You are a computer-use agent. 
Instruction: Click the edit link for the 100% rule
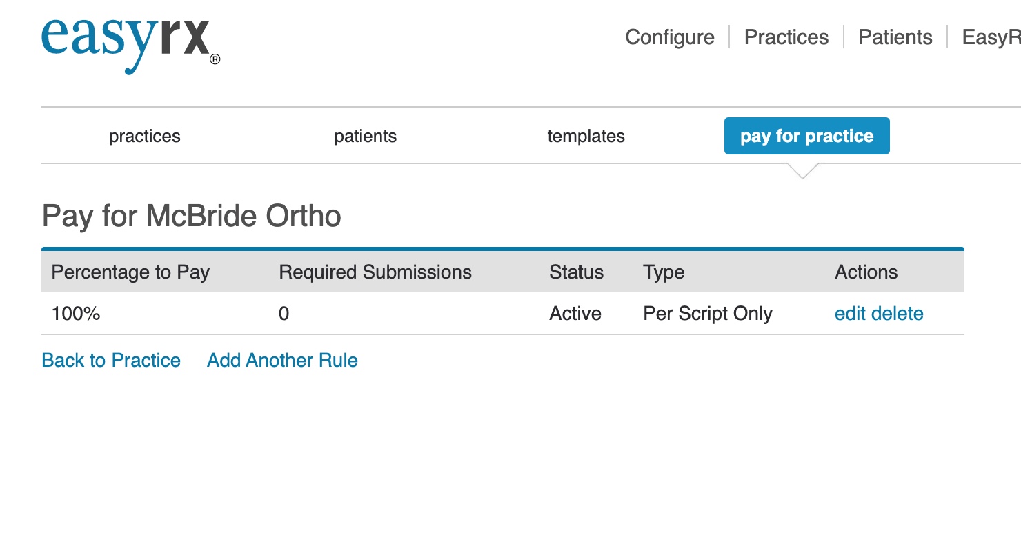[x=850, y=314]
